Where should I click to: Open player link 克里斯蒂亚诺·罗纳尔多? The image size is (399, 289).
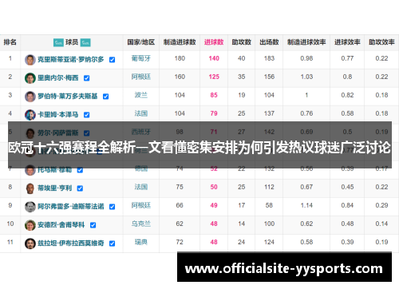[x=71, y=60]
